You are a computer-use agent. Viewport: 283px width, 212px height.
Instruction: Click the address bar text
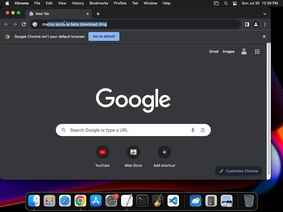[75, 24]
